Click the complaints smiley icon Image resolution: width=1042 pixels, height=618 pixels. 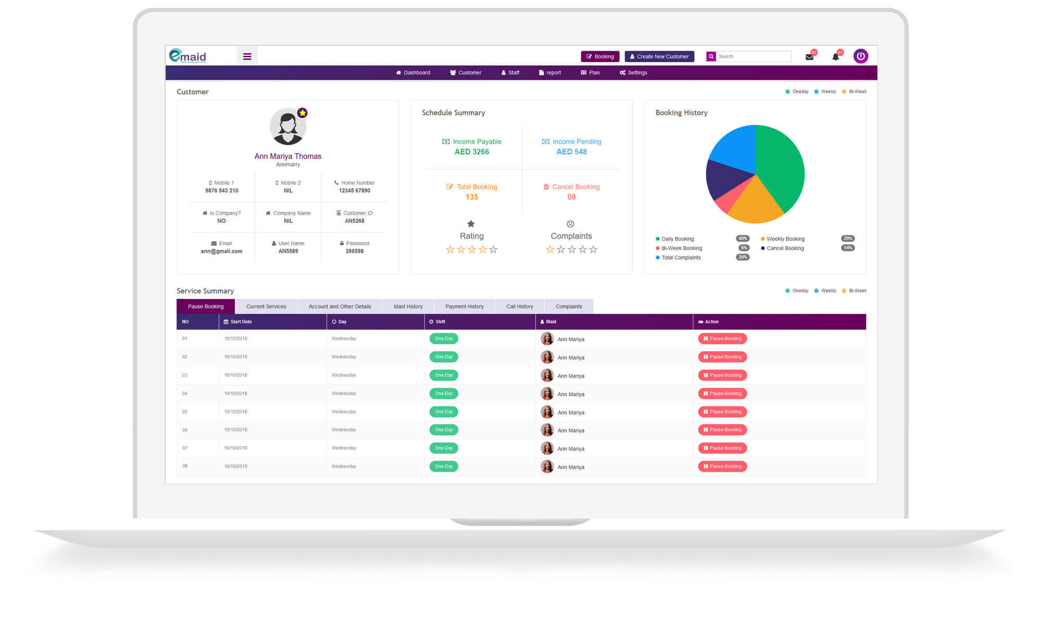tap(571, 223)
